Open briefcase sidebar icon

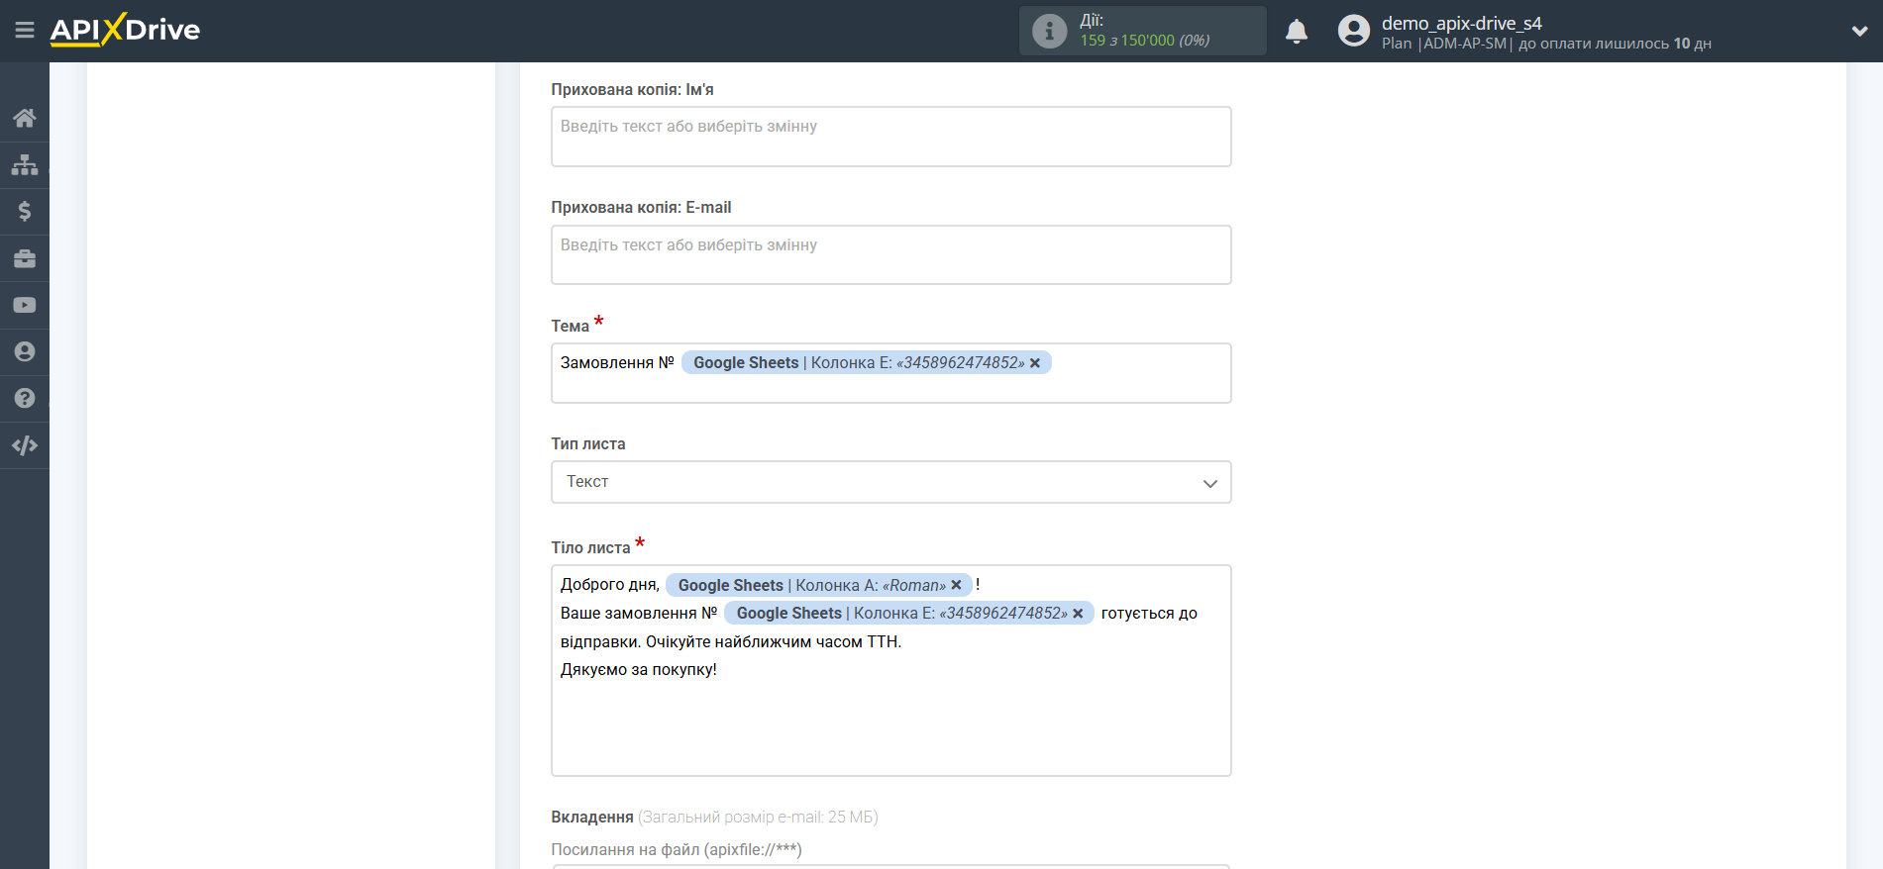[25, 258]
